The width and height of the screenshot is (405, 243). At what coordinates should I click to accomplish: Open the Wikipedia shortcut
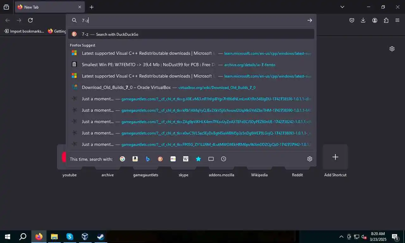[259, 175]
